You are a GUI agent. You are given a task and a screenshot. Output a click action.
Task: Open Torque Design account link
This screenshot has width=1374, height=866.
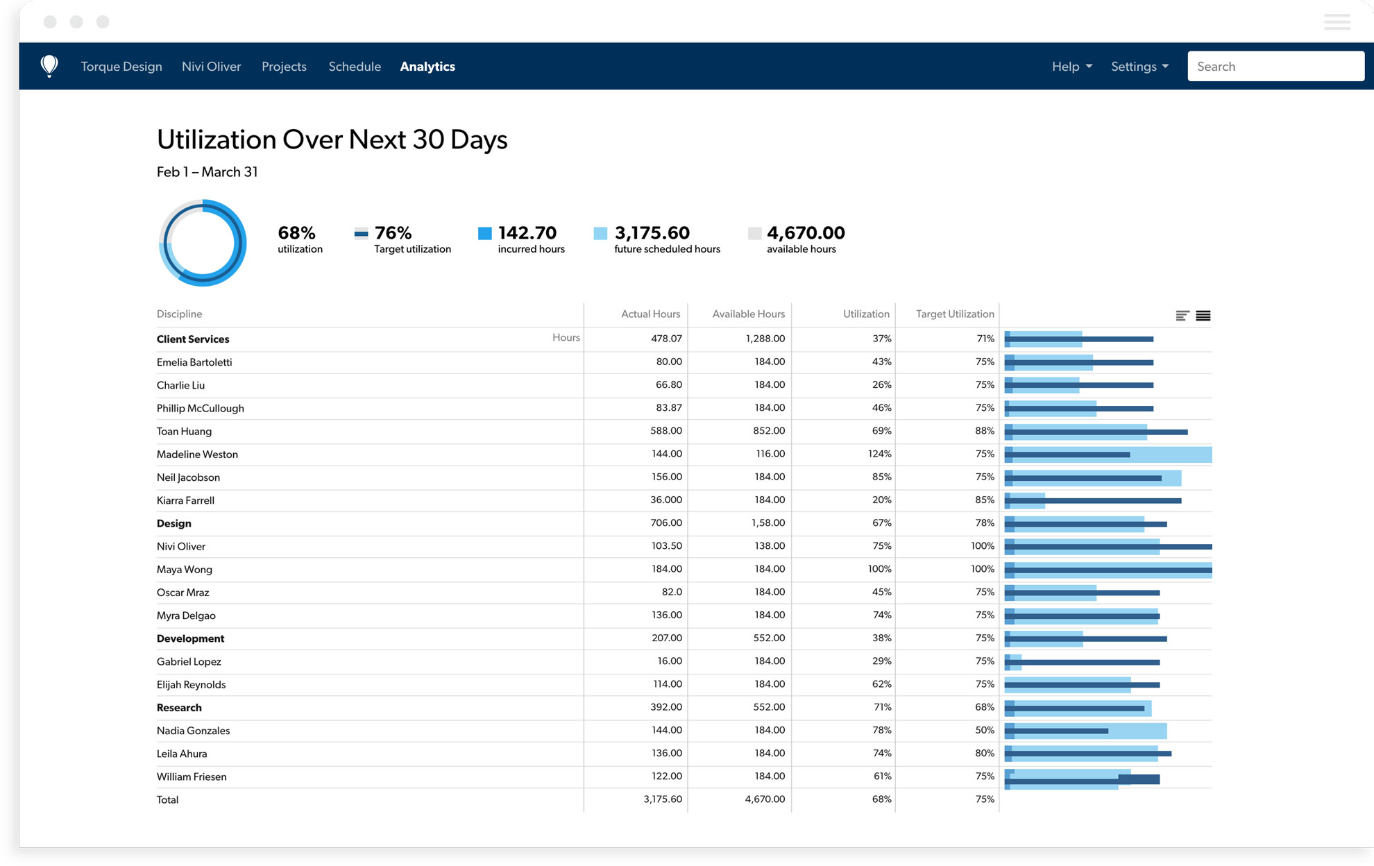(x=121, y=67)
